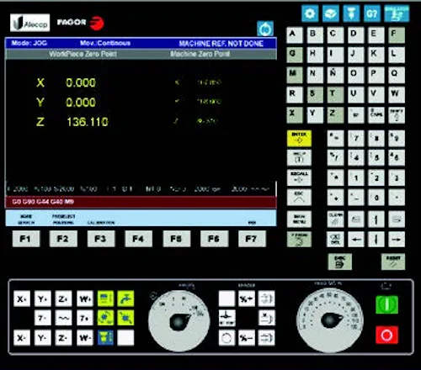This screenshot has width=421, height=370.
Task: Click the Mov.:Continous label
Action: click(105, 43)
